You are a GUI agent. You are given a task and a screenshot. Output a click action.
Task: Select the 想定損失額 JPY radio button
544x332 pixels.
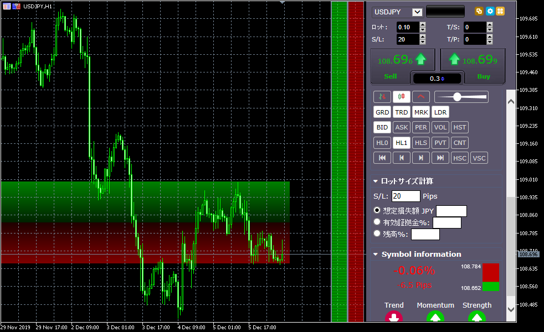377,210
